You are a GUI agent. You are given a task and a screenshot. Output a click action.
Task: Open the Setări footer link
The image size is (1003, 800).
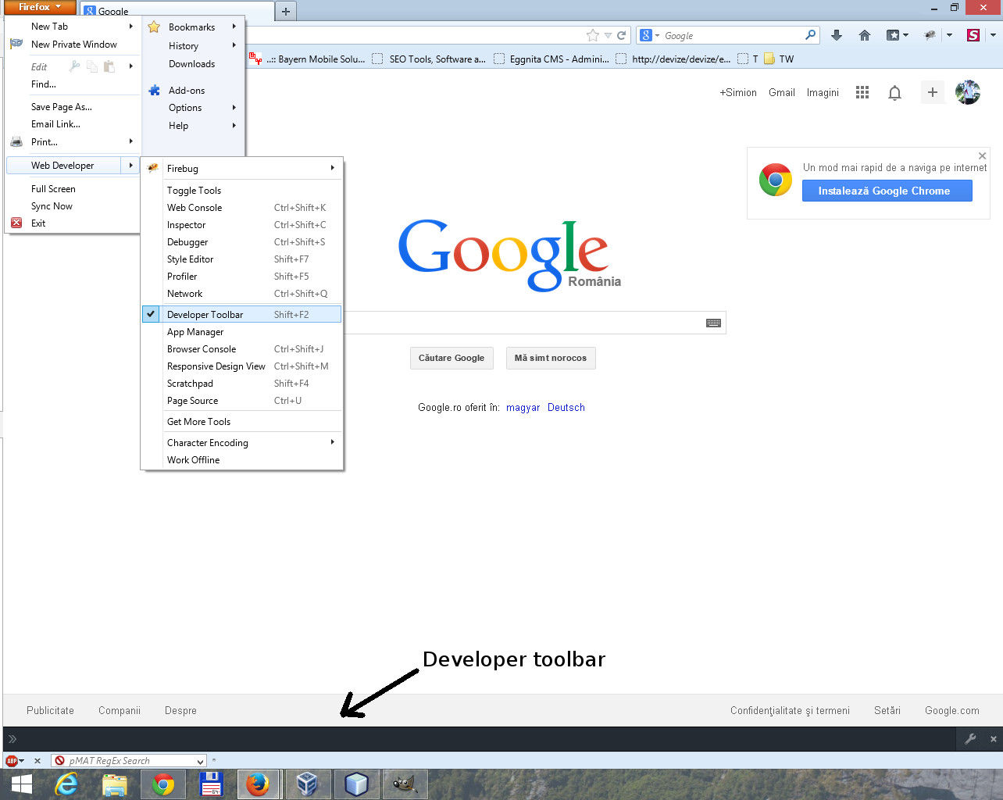click(x=887, y=710)
